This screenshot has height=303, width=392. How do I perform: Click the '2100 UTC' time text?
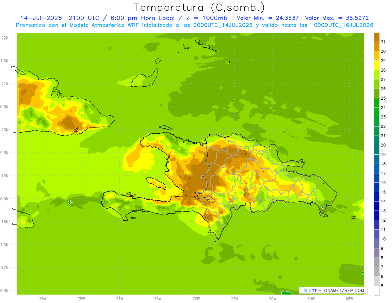pos(84,18)
